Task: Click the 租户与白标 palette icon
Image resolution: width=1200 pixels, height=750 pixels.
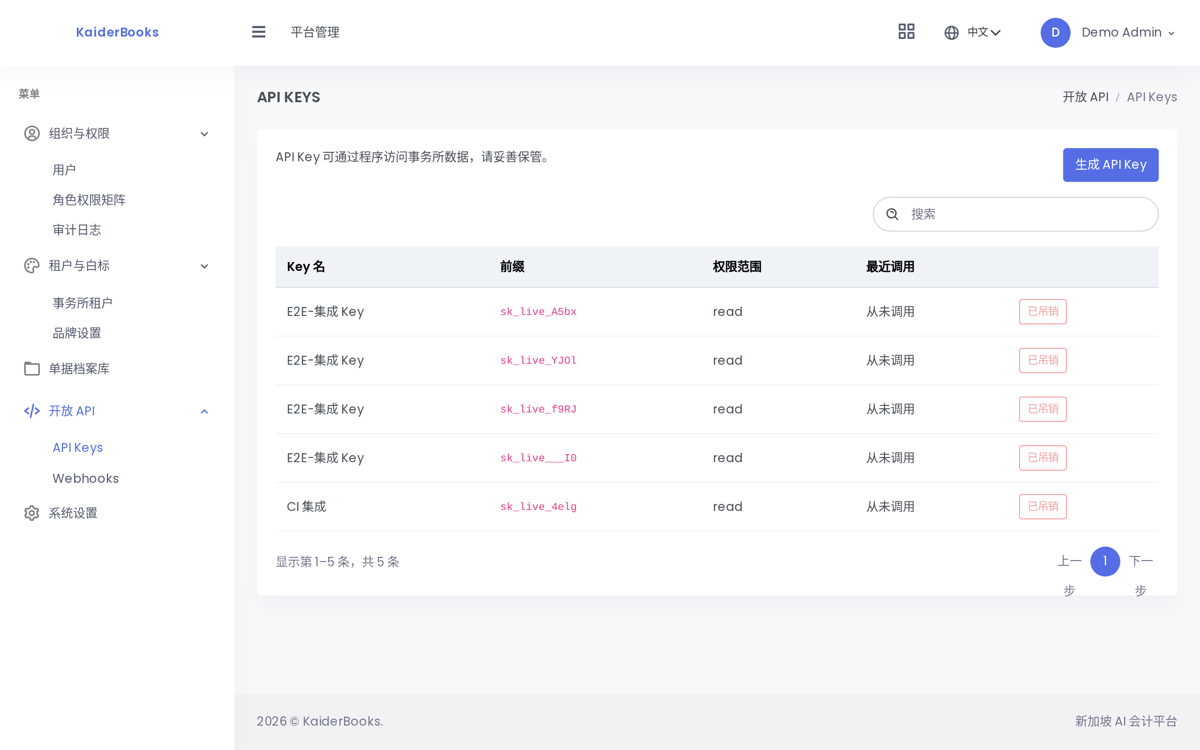Action: (32, 266)
